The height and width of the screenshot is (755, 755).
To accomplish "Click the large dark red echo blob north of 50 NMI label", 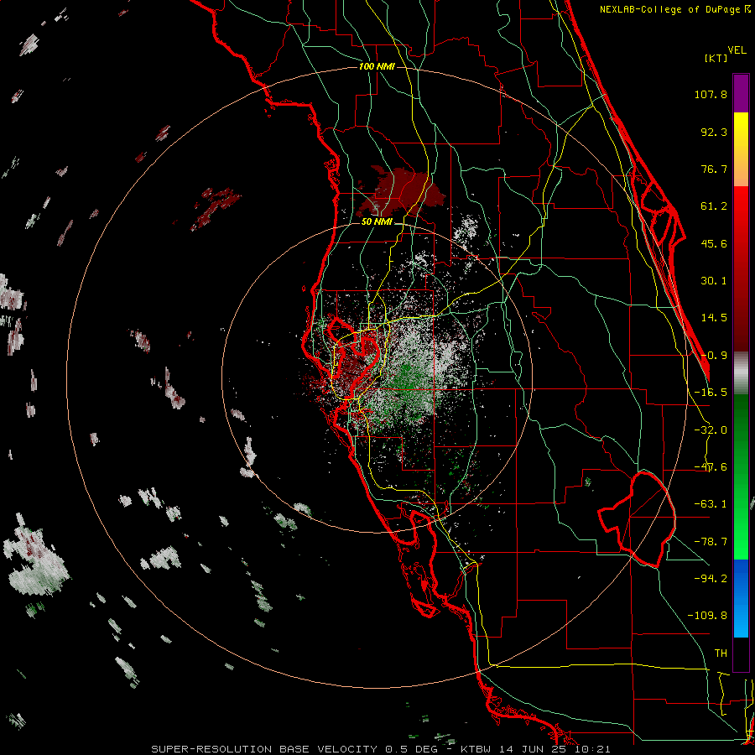I will [x=401, y=191].
